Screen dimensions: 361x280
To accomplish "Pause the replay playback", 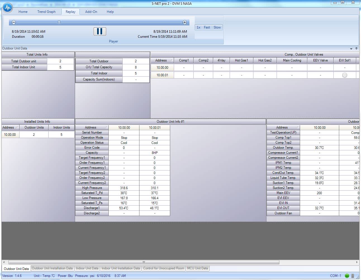I will click(100, 31).
